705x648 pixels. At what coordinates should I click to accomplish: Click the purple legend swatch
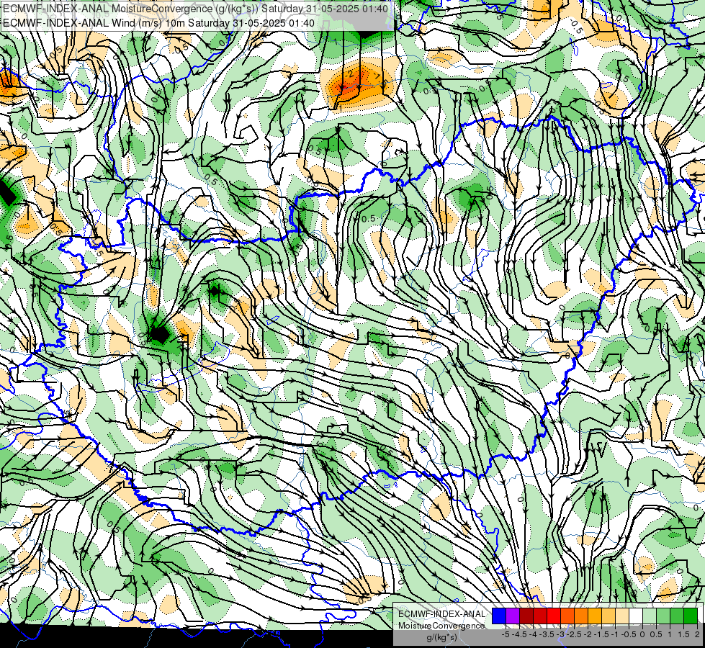[x=513, y=616]
